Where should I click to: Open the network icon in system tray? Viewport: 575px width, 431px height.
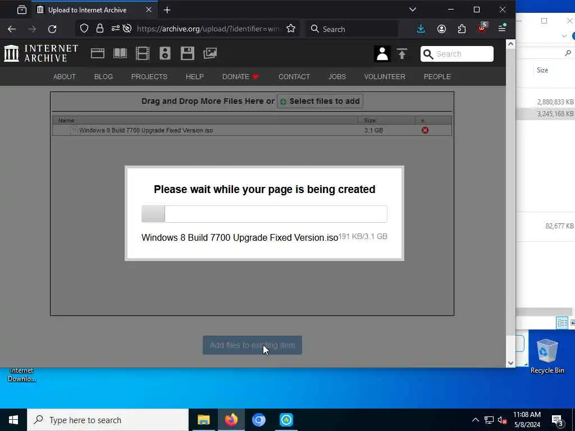coord(489,420)
